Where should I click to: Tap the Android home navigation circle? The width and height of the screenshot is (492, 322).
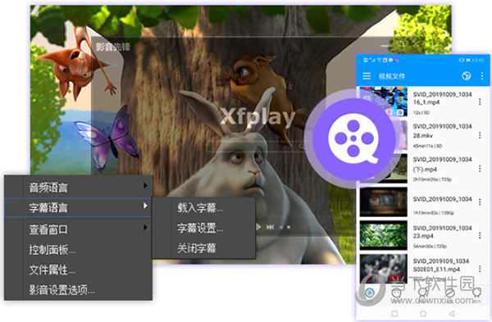[423, 313]
